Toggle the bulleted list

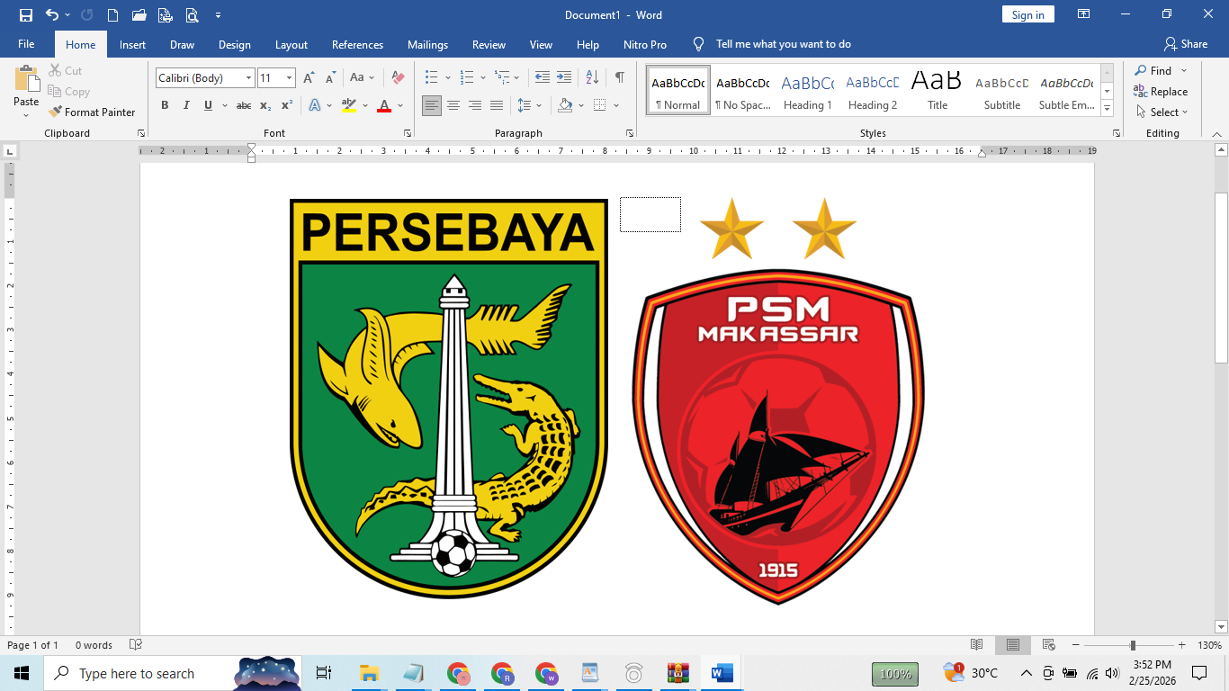[432, 78]
